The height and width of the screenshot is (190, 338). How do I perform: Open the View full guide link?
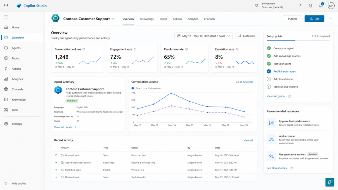[x=279, y=96]
